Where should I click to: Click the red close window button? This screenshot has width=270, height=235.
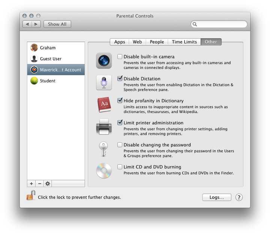pyautogui.click(x=25, y=16)
